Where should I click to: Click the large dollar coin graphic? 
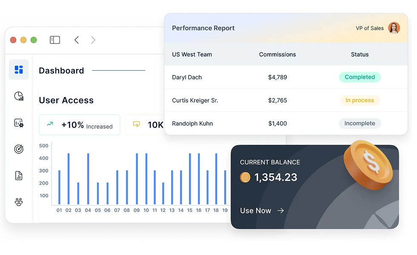[x=368, y=165]
